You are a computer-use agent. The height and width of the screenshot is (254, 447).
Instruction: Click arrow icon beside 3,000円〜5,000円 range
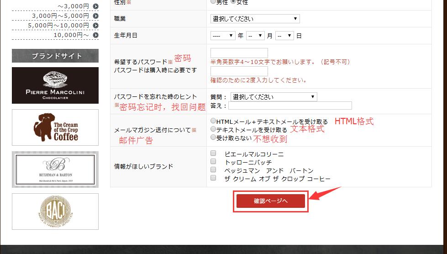95,16
